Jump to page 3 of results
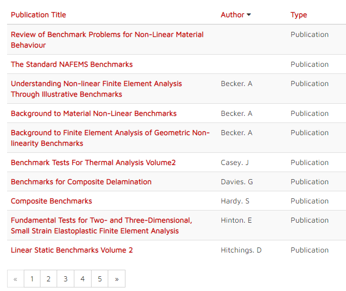 66,279
